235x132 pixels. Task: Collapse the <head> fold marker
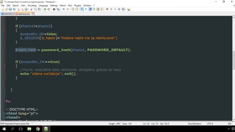click(x=4, y=117)
